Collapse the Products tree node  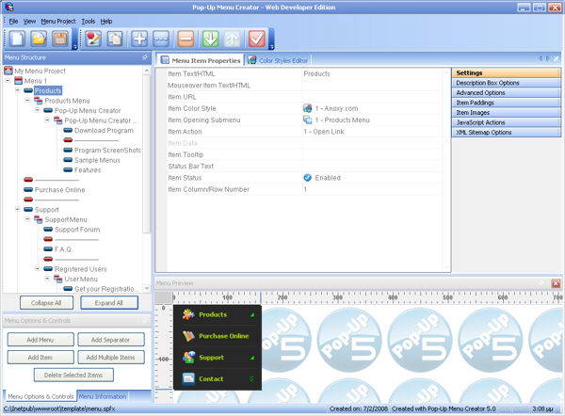pyautogui.click(x=18, y=90)
